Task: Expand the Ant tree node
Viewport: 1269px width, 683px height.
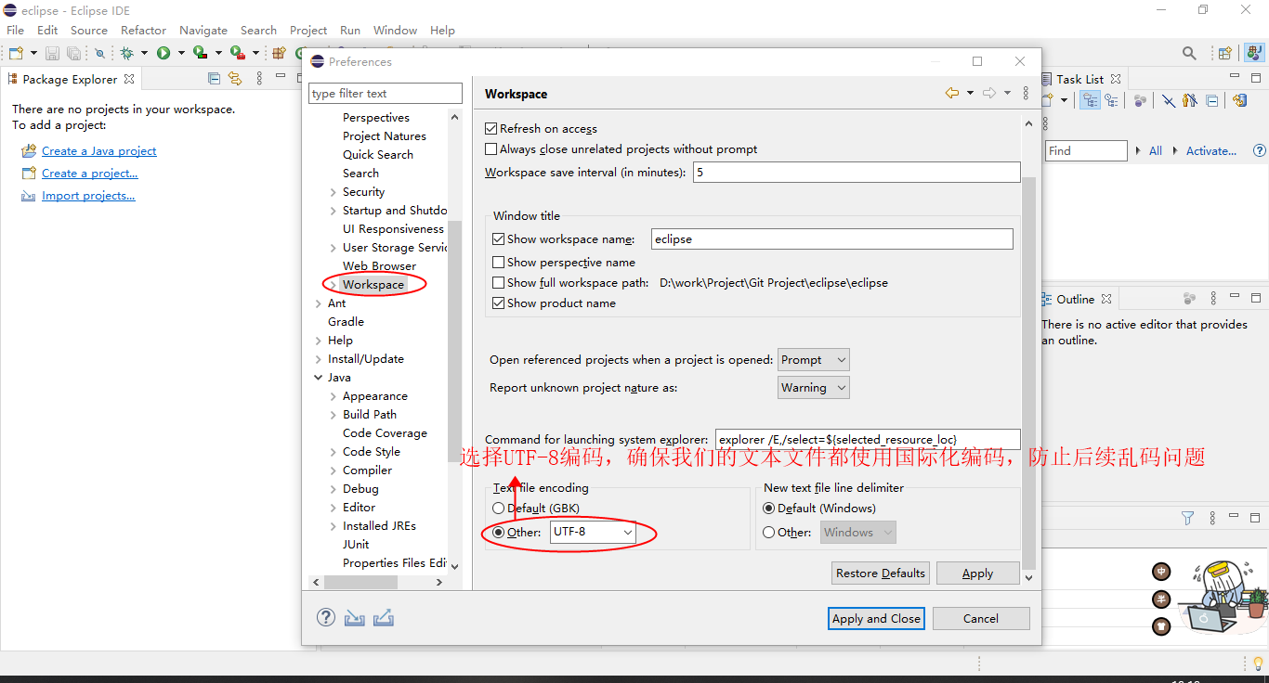Action: 319,303
